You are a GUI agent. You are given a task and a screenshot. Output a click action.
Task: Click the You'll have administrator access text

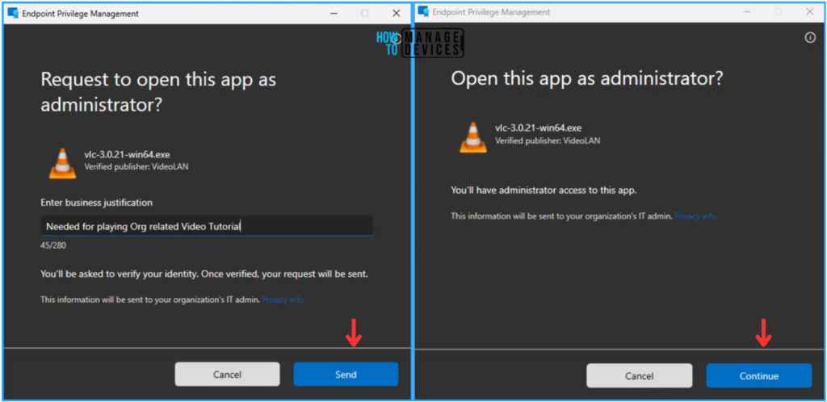click(x=544, y=191)
